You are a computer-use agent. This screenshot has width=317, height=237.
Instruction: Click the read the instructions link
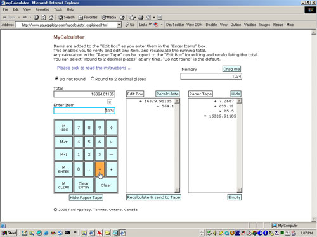click(x=94, y=68)
